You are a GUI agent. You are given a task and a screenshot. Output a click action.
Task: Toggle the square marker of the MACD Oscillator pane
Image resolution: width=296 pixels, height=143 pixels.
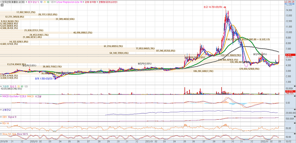point(1,96)
